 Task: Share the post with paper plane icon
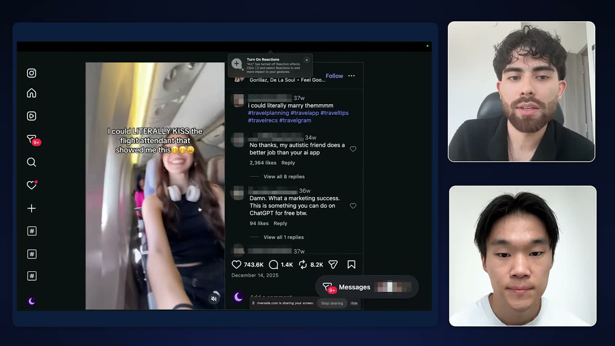(x=333, y=264)
